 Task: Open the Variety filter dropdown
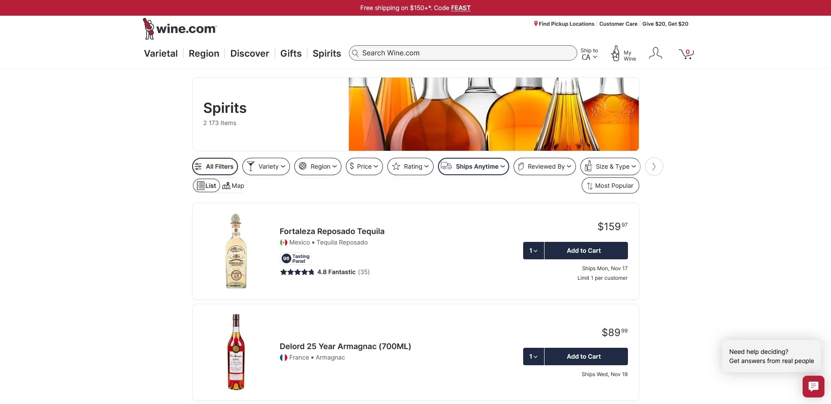click(x=266, y=166)
